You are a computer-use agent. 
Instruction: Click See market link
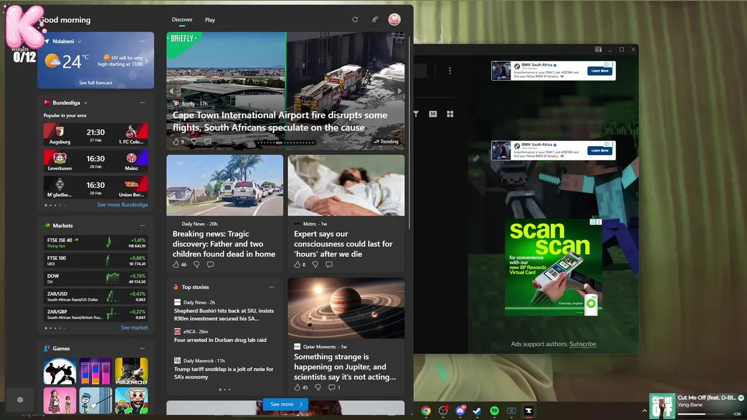(x=134, y=328)
